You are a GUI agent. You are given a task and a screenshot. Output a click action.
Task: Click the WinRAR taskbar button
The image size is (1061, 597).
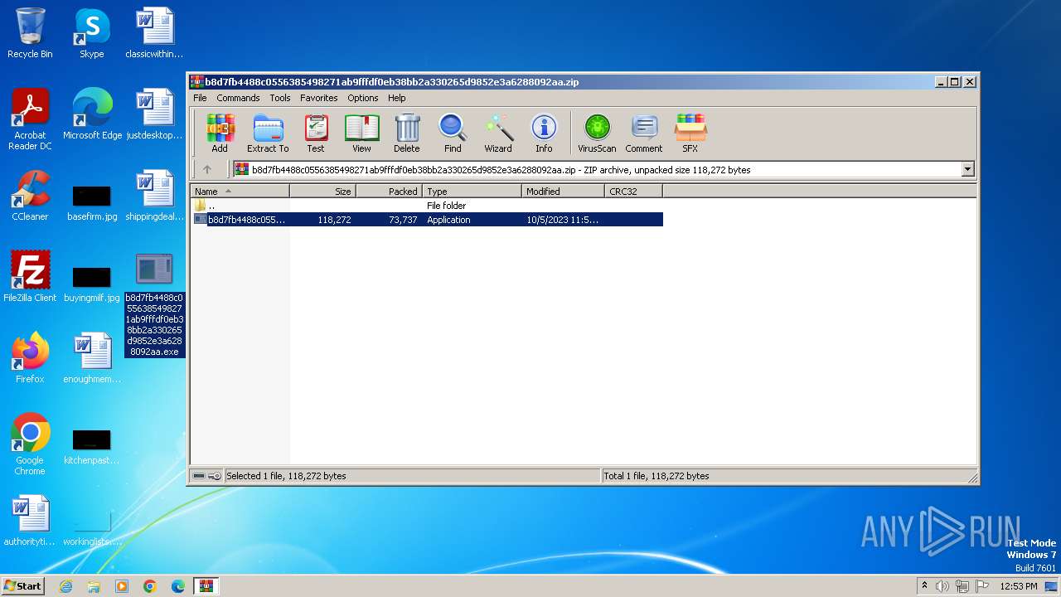pyautogui.click(x=206, y=586)
